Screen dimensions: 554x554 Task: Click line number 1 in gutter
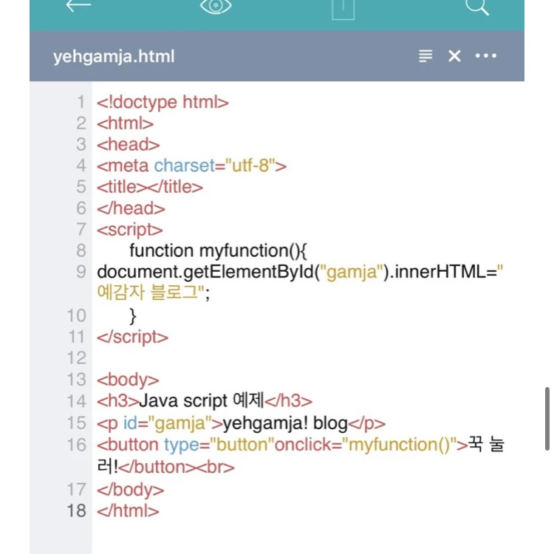(81, 102)
